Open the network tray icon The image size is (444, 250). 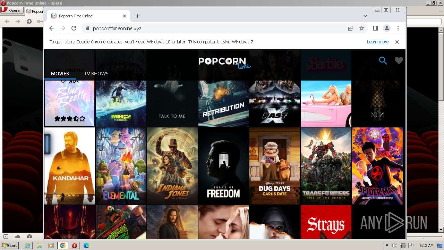[403, 245]
